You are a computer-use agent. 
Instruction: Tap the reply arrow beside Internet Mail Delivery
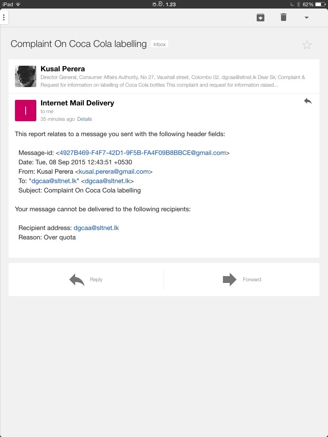pos(308,101)
